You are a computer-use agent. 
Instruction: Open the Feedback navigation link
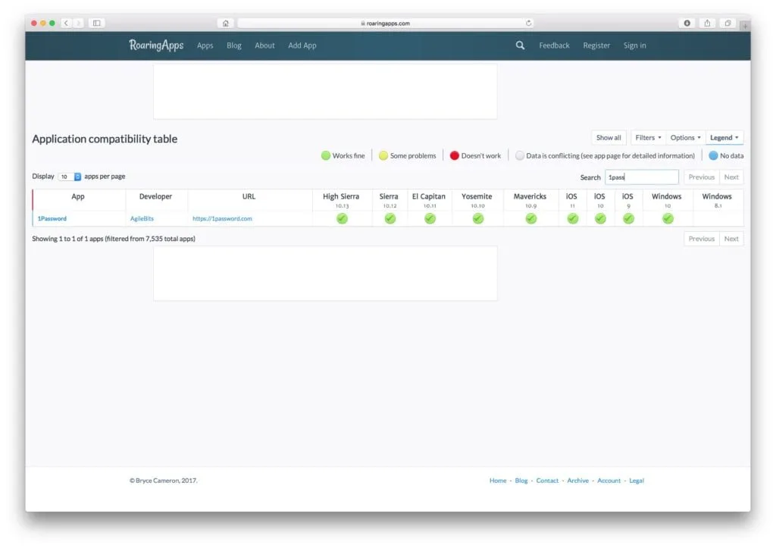pyautogui.click(x=554, y=45)
